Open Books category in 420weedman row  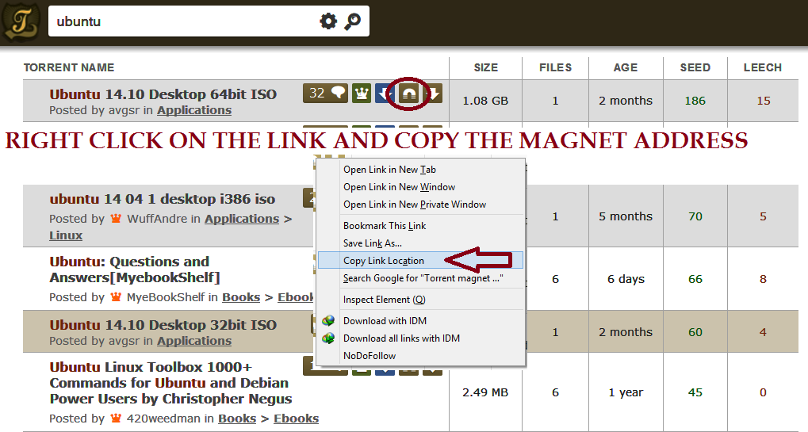[x=237, y=419]
